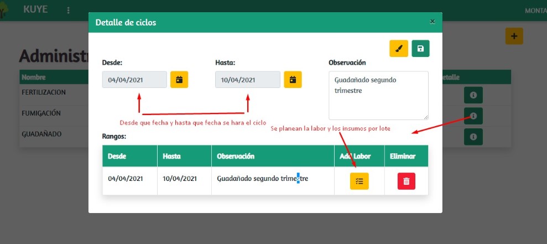Click the red trash delete icon
The height and width of the screenshot is (244, 547).
(406, 181)
